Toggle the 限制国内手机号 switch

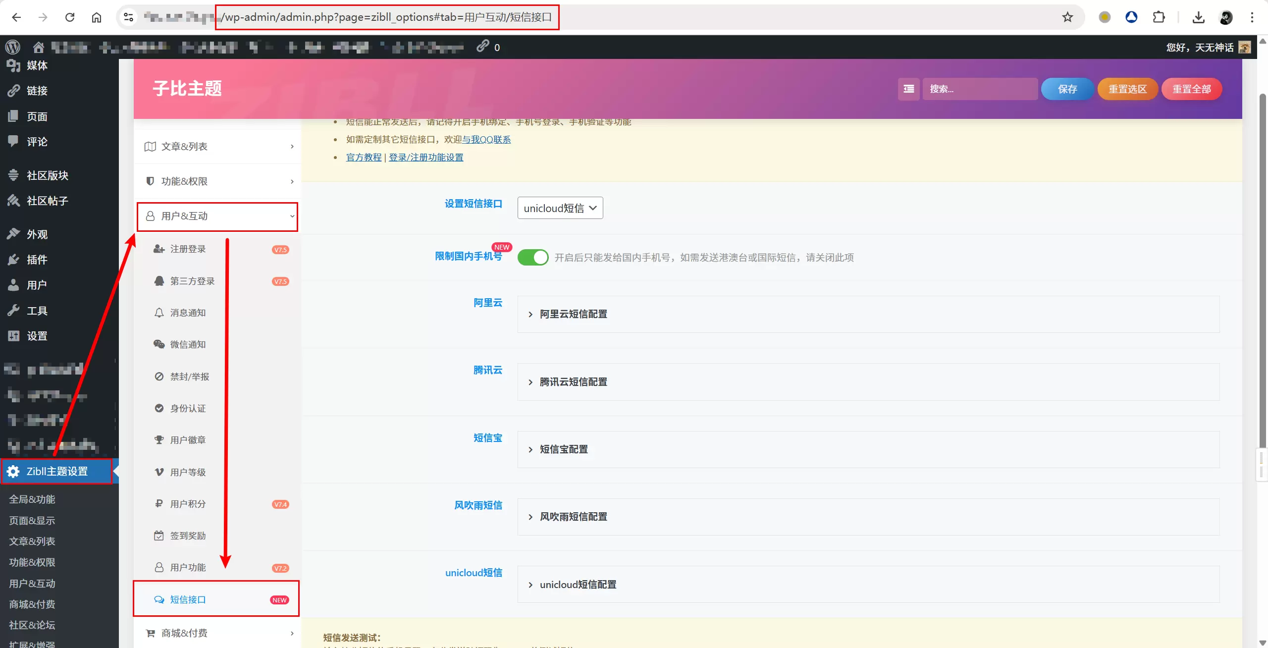pyautogui.click(x=533, y=258)
